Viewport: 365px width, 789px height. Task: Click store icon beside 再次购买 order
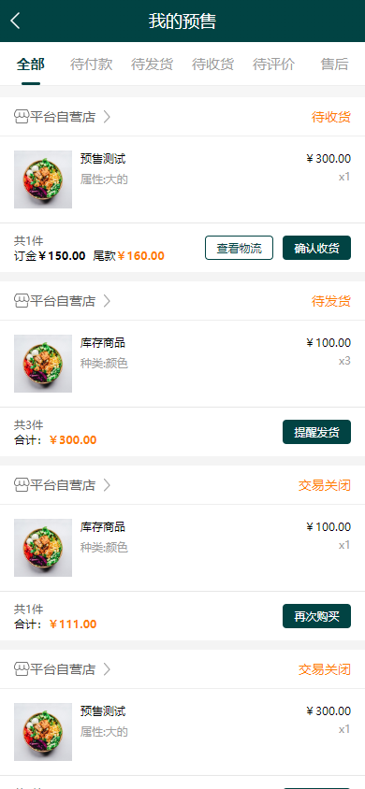click(x=22, y=485)
